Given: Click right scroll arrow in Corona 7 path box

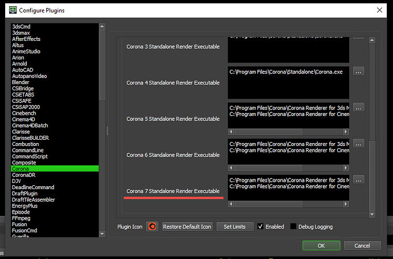Looking at the screenshot, I should click(x=346, y=204).
